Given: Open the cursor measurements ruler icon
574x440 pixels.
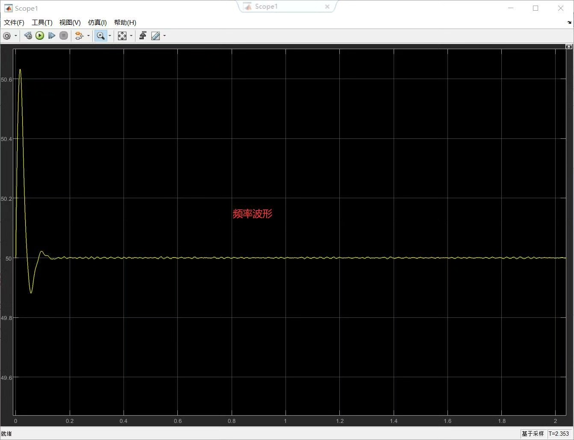Looking at the screenshot, I should pyautogui.click(x=156, y=36).
